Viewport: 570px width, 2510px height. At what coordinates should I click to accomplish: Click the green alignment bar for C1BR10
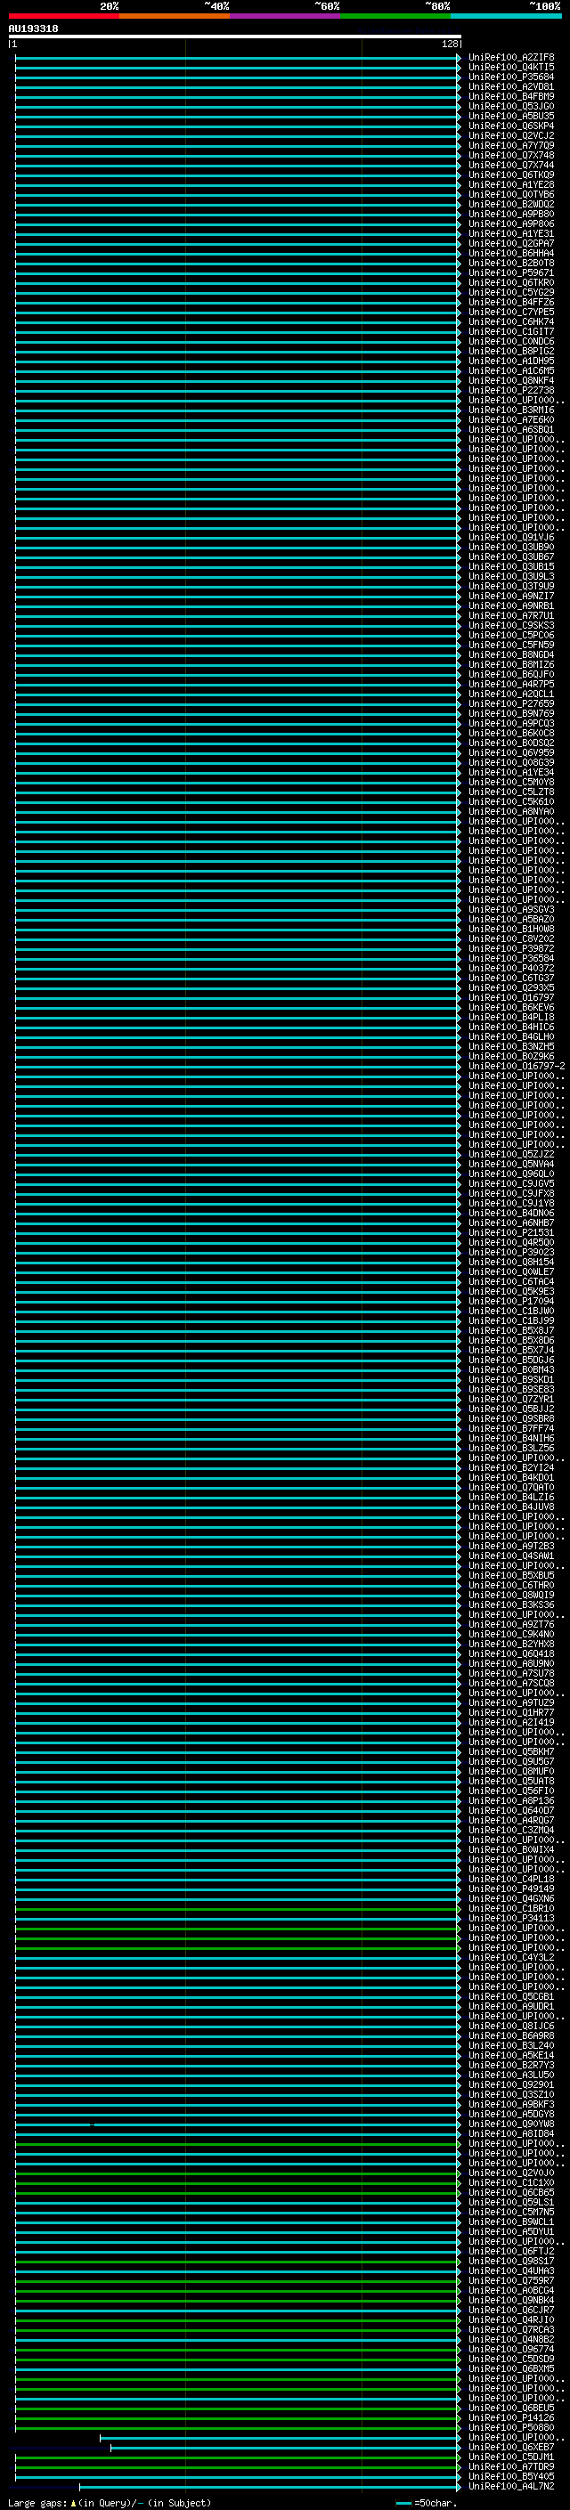point(238,1908)
